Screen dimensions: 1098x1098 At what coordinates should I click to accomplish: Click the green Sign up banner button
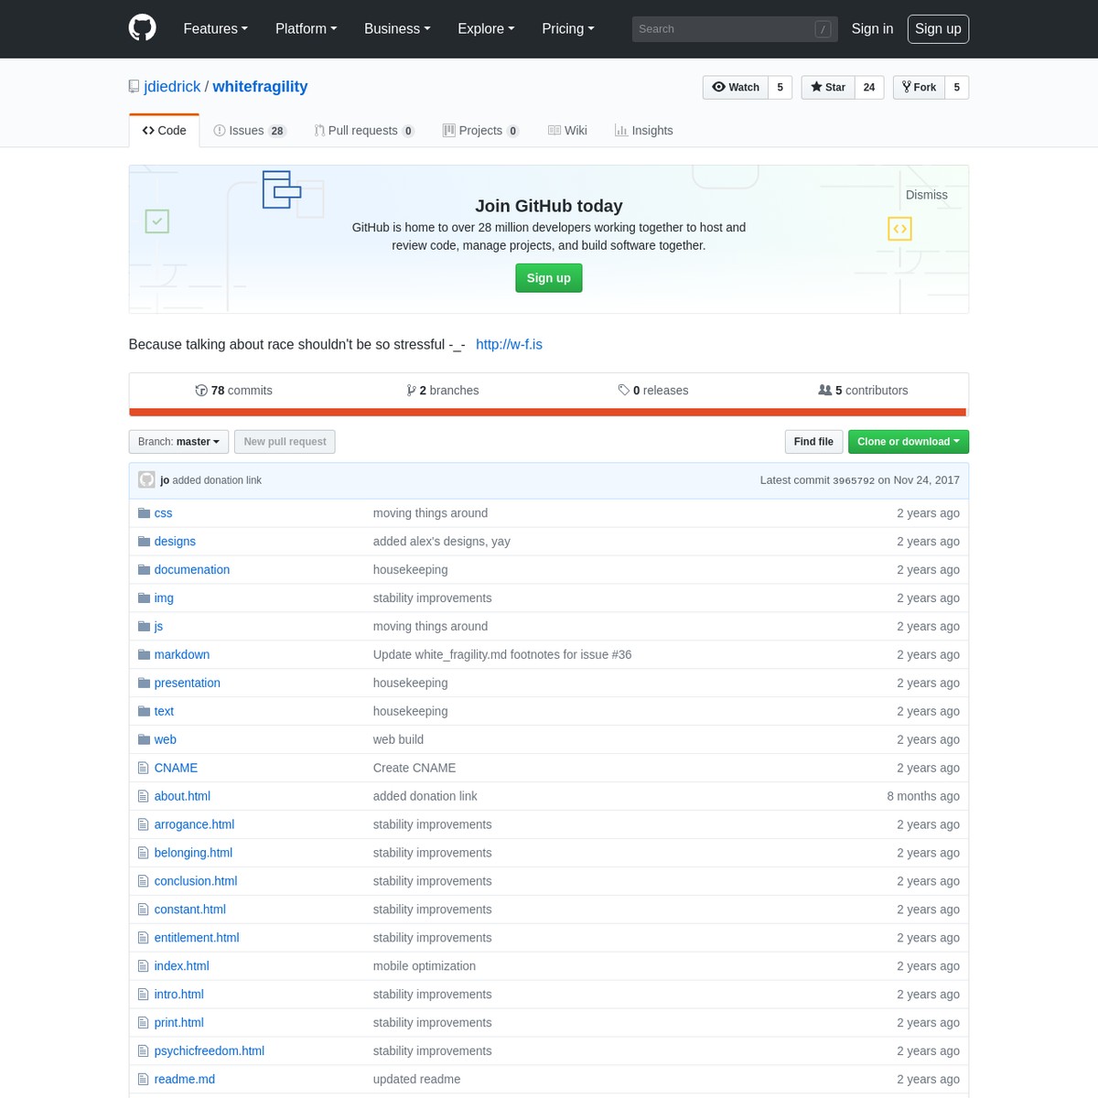coord(549,278)
